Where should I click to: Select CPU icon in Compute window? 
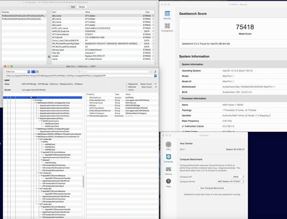pos(168,146)
